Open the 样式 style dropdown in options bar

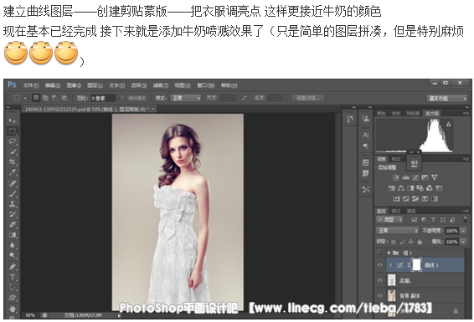186,98
